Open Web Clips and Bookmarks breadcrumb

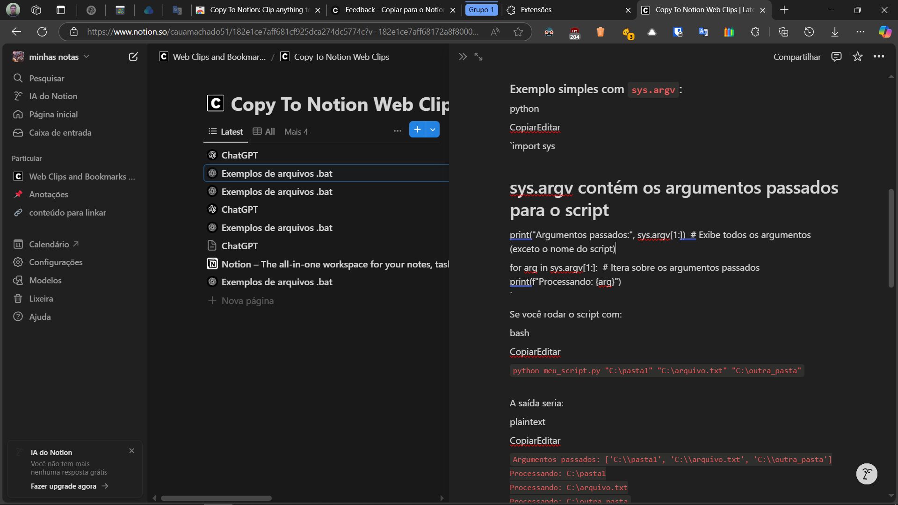click(x=213, y=57)
